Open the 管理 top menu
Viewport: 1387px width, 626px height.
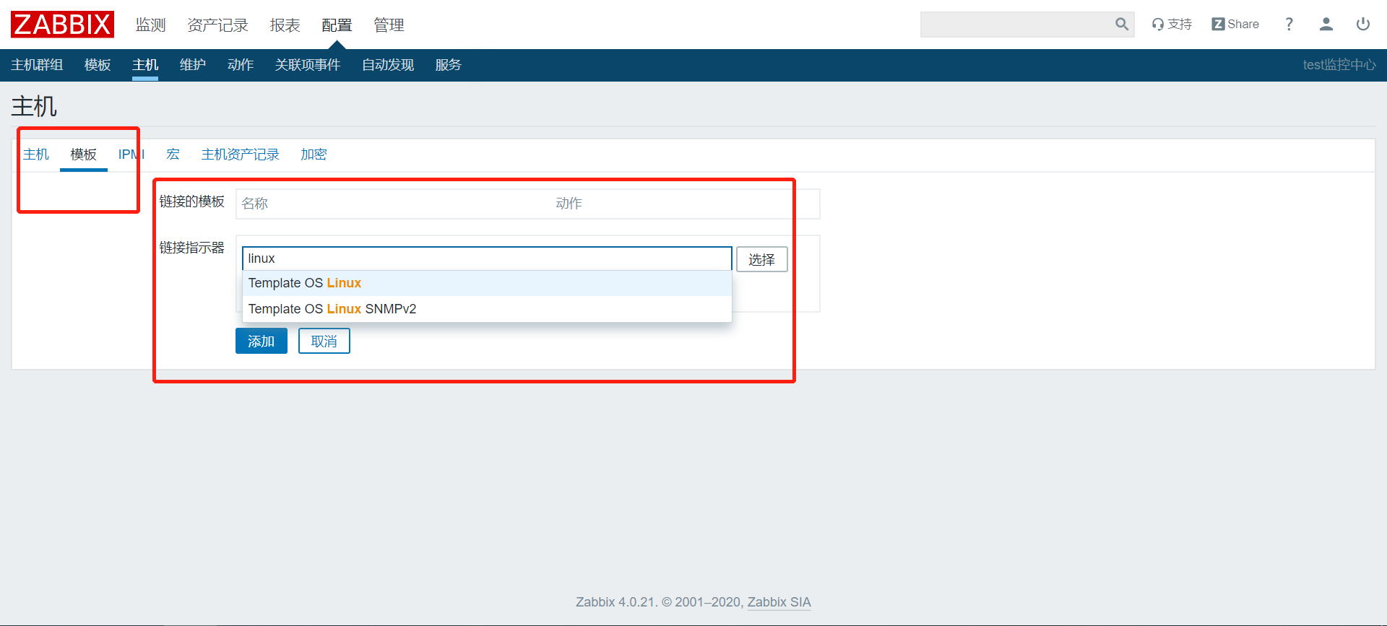click(x=389, y=25)
